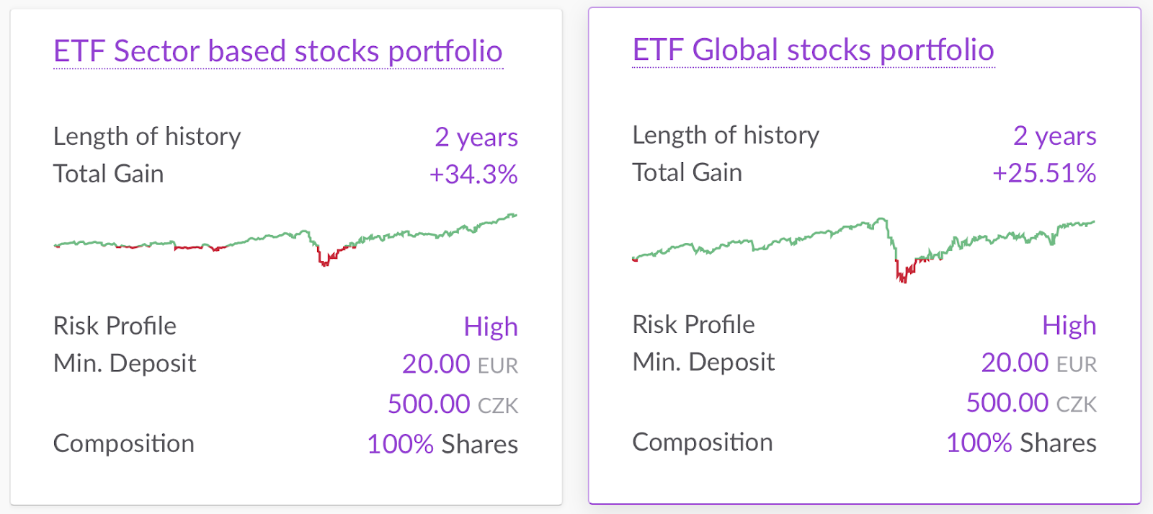1153x514 pixels.
Task: Click Risk Profile label in sector card
Action: click(115, 326)
